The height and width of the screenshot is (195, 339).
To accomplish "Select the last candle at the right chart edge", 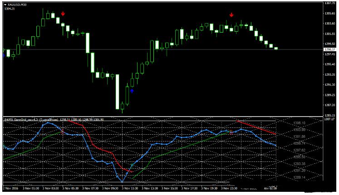I will point(276,49).
